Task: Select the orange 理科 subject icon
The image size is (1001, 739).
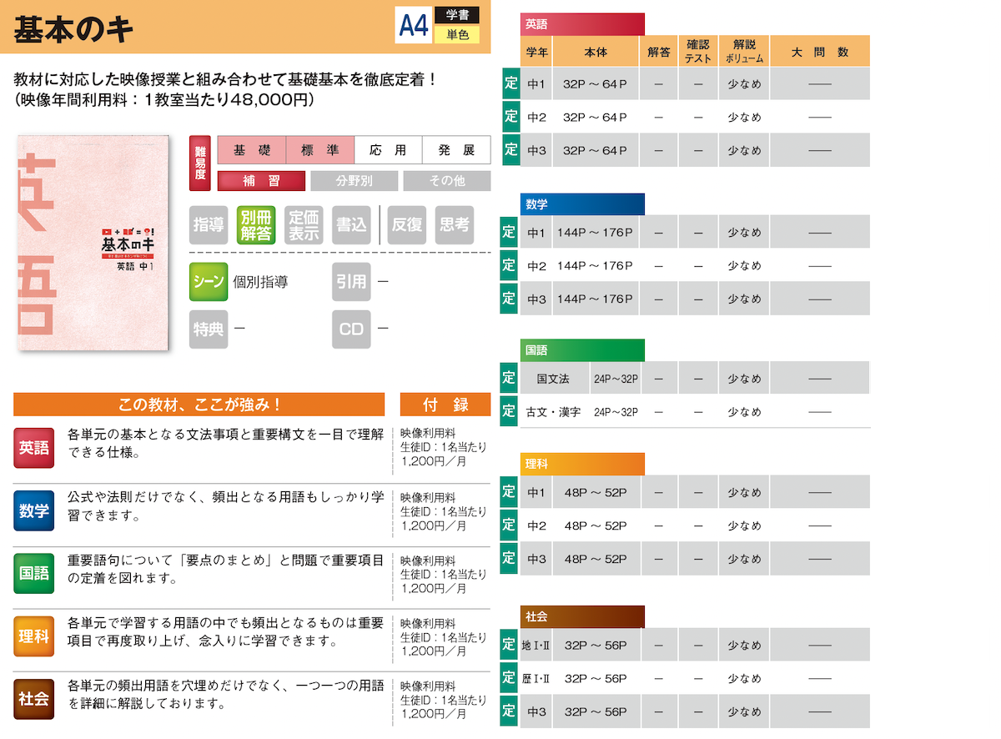Action: pyautogui.click(x=33, y=636)
